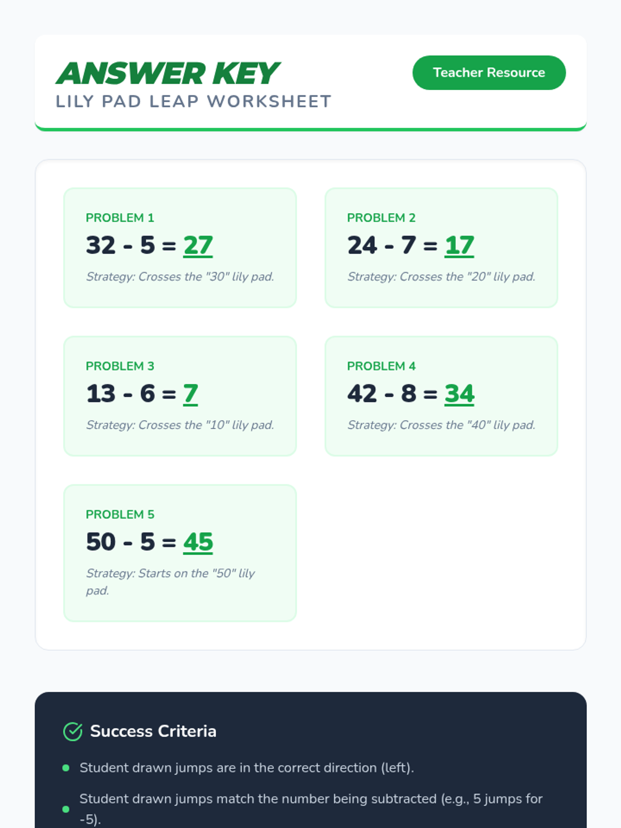Click the Teacher Resource badge
Image resolution: width=621 pixels, height=828 pixels.
coord(489,72)
